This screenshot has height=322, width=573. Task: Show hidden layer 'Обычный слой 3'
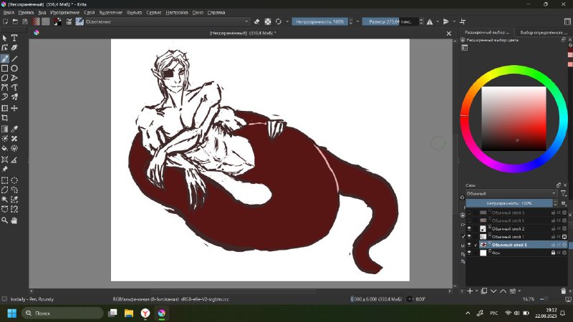click(x=469, y=213)
